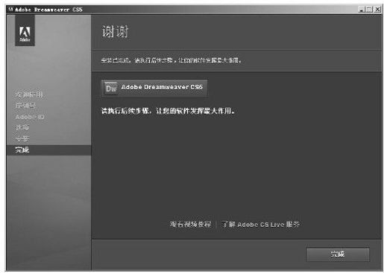384x273 pixels.
Task: Select the Adobe ID step in the sidebar
Action: (30, 117)
